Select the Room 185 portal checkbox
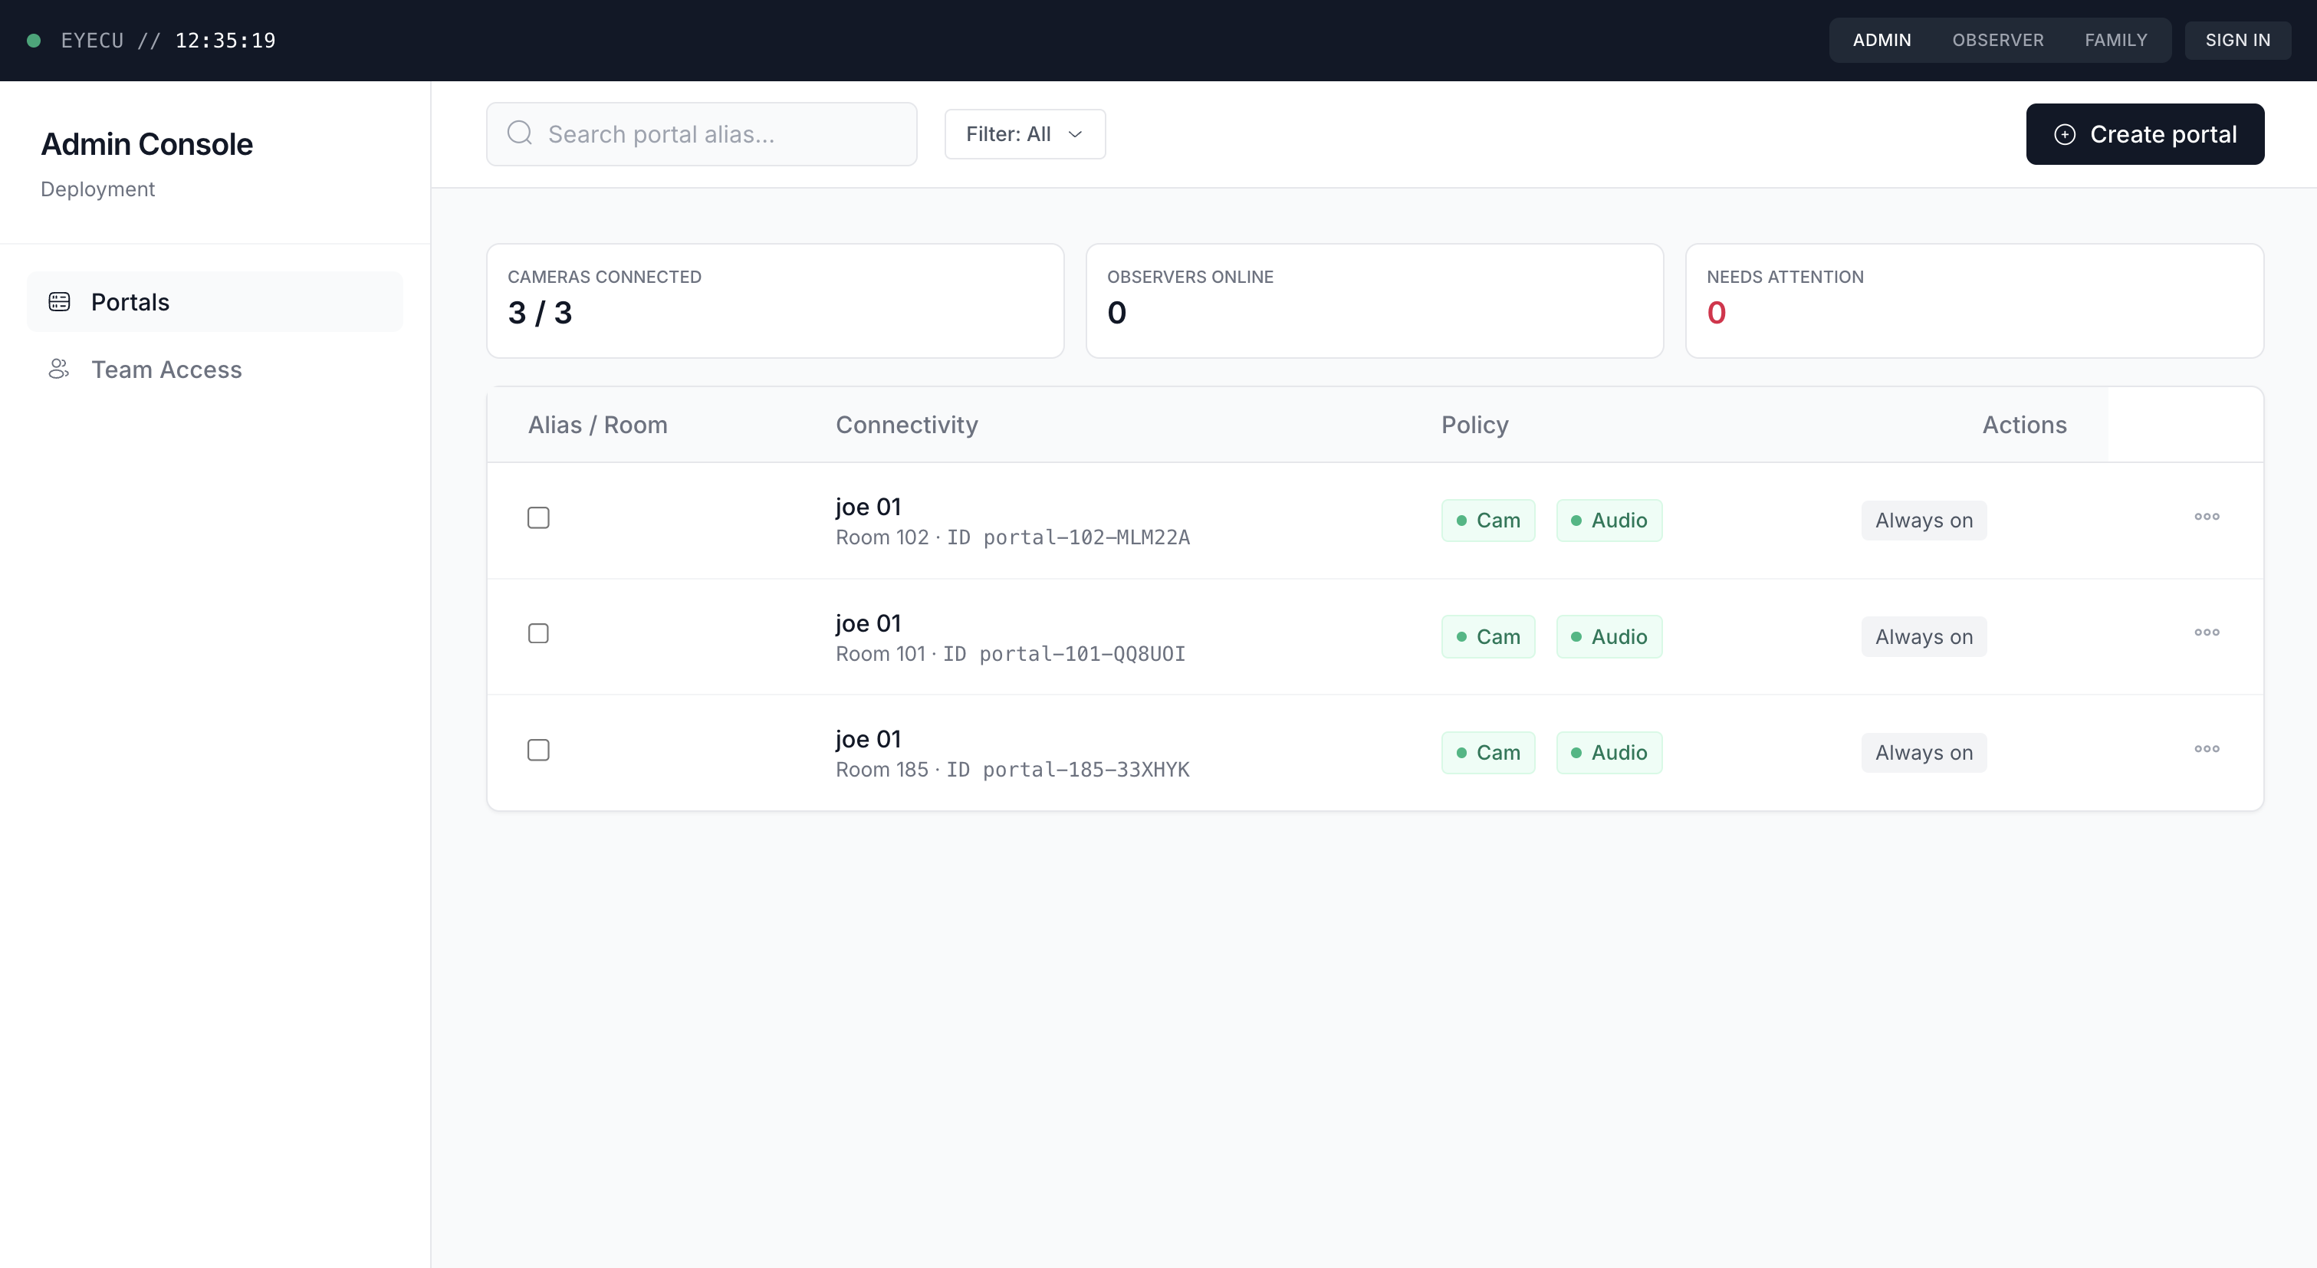Viewport: 2317px width, 1268px height. [x=538, y=750]
